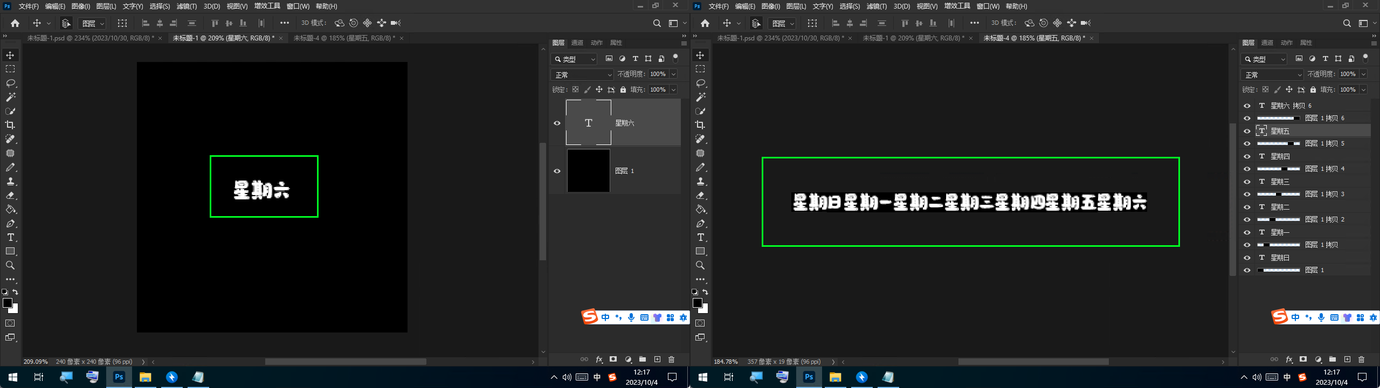Open layer filter type dropdown in left window
The height and width of the screenshot is (388, 1380).
pyautogui.click(x=575, y=59)
